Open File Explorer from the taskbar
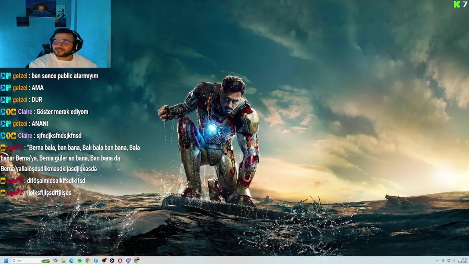Screen dimensions: 469x264 (x=63, y=261)
